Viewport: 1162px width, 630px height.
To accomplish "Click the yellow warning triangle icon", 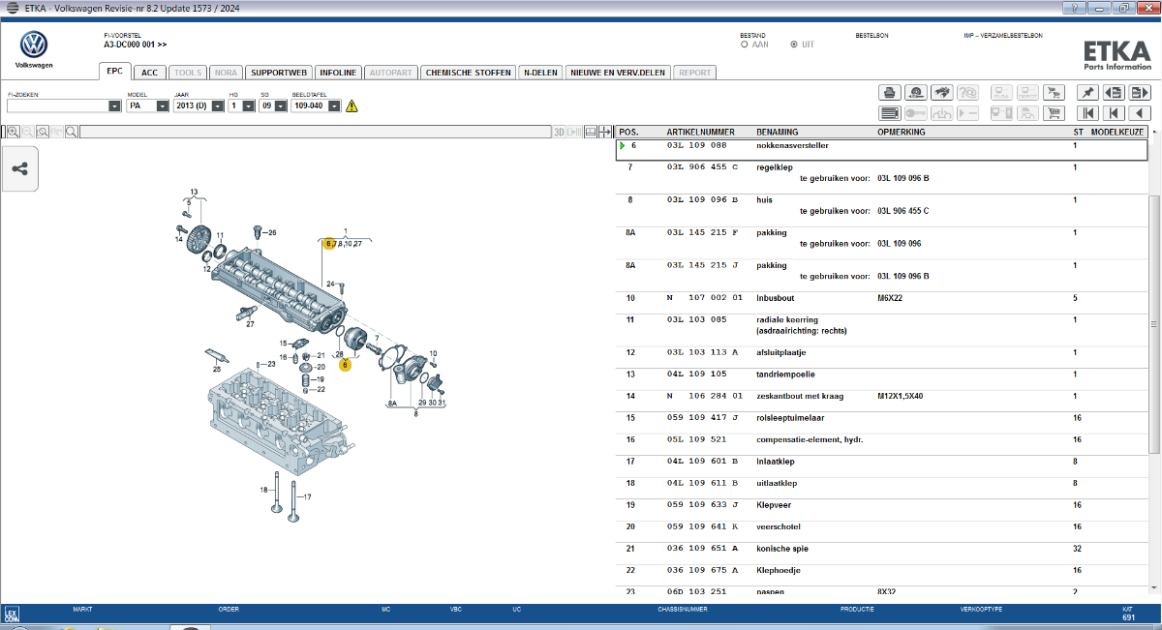I will coord(352,106).
